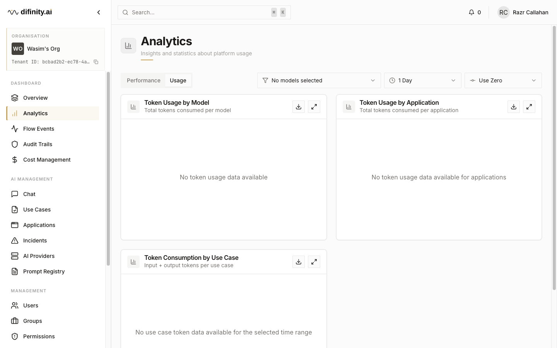The image size is (557, 348).
Task: Click chart icon beside Token Usage by Application
Action: point(349,107)
